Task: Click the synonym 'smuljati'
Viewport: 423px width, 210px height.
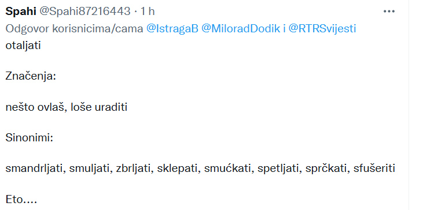Action: click(91, 168)
